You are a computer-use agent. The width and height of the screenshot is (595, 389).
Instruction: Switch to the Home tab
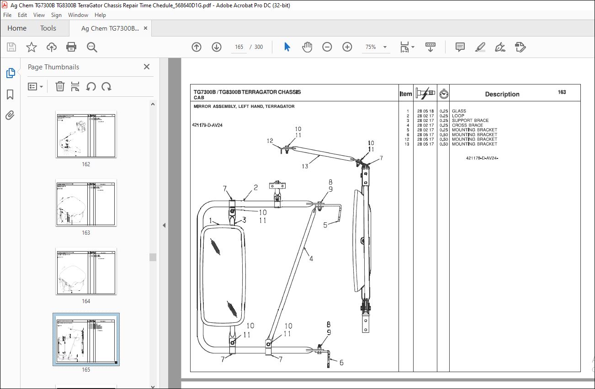click(17, 28)
